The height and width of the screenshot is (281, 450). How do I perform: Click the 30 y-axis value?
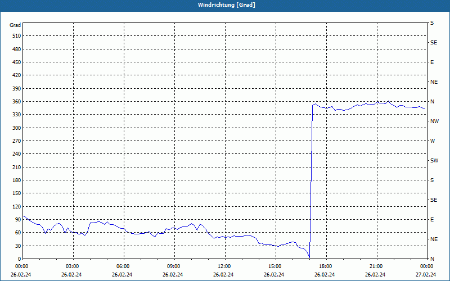click(x=18, y=246)
